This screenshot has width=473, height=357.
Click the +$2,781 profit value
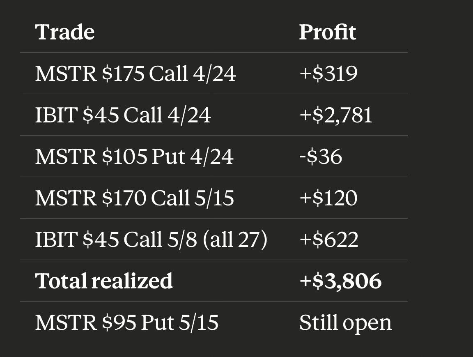pyautogui.click(x=336, y=115)
